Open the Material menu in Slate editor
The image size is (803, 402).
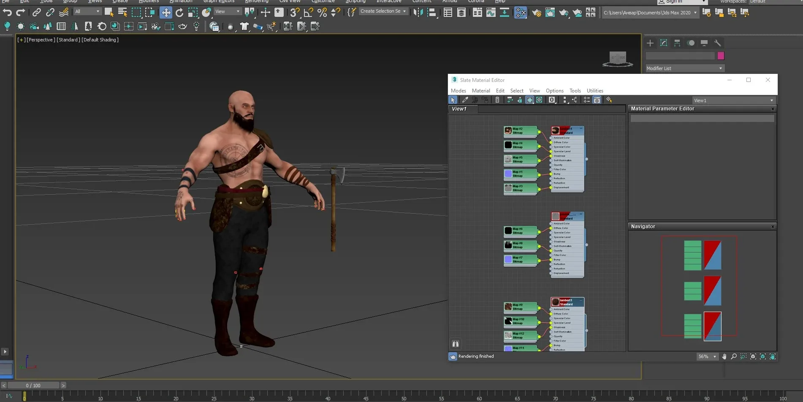(480, 91)
